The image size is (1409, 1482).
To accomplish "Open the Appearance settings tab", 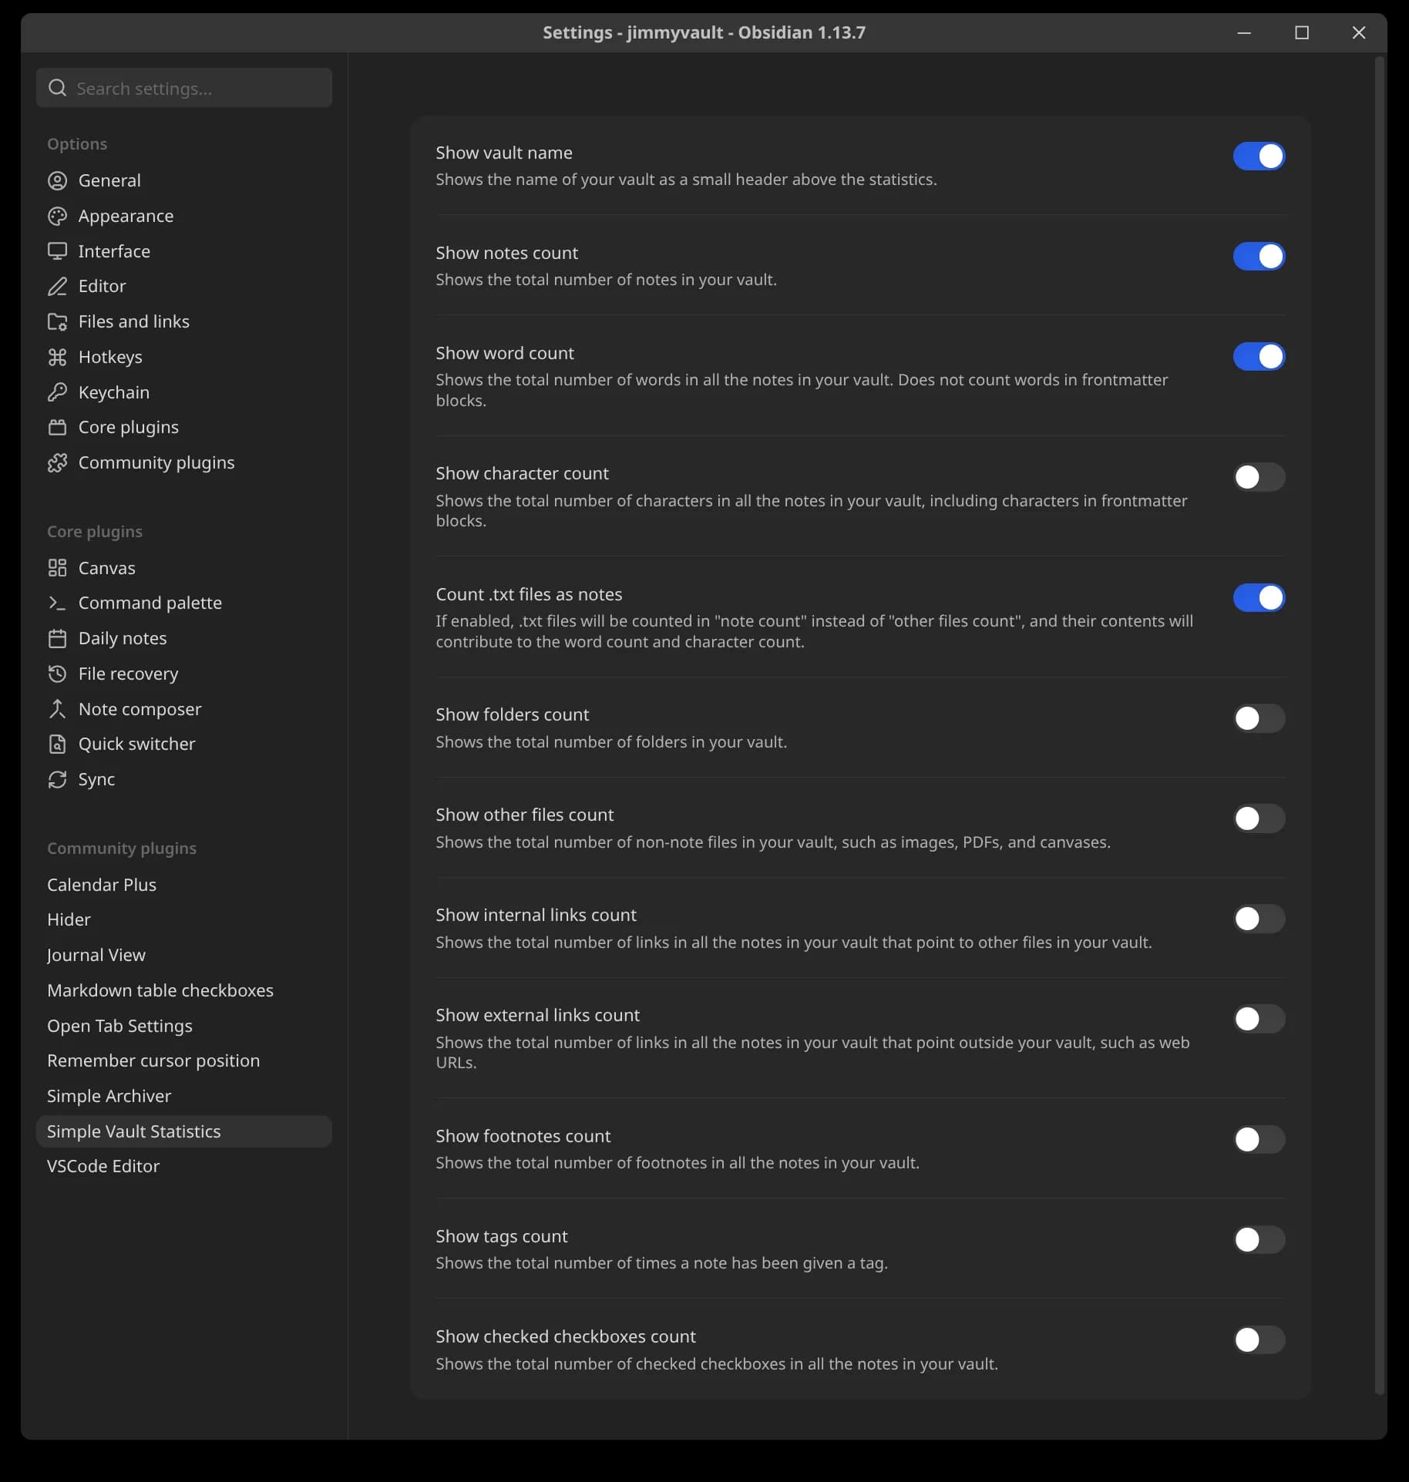I will click(184, 216).
